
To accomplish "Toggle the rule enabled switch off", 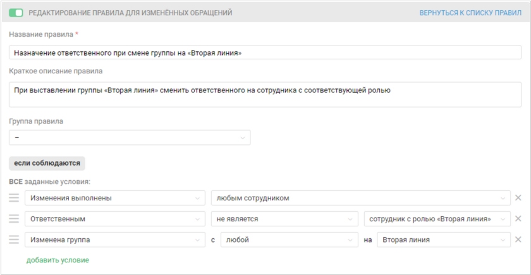I will 16,13.
